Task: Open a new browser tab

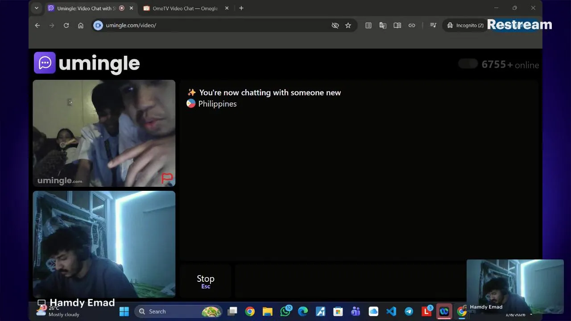Action: point(241,8)
